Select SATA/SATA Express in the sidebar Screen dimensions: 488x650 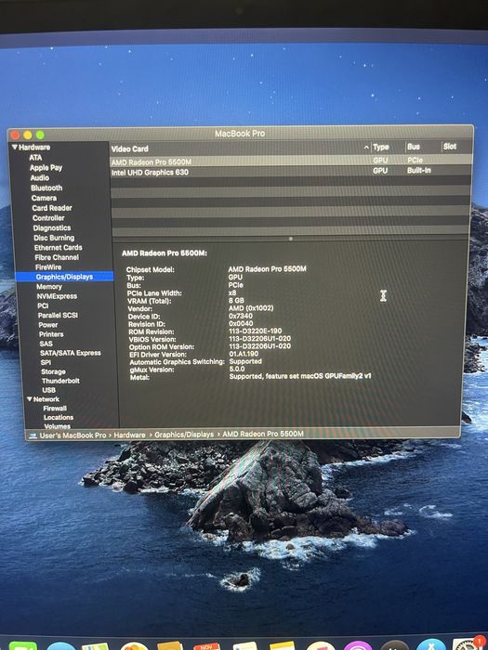pyautogui.click(x=70, y=353)
